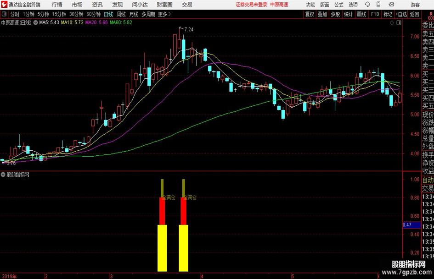Add stock with +自选 button

[401, 14]
